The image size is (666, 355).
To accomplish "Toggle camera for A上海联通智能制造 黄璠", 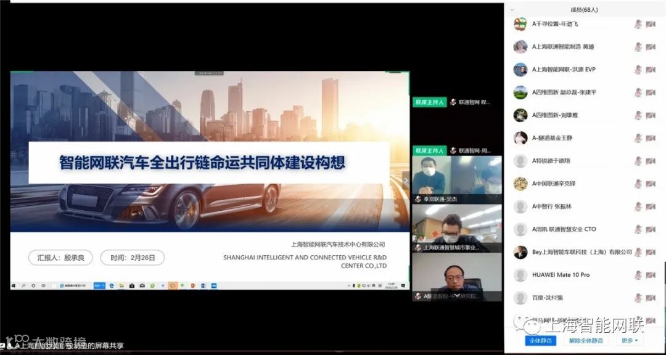I will coord(651,47).
